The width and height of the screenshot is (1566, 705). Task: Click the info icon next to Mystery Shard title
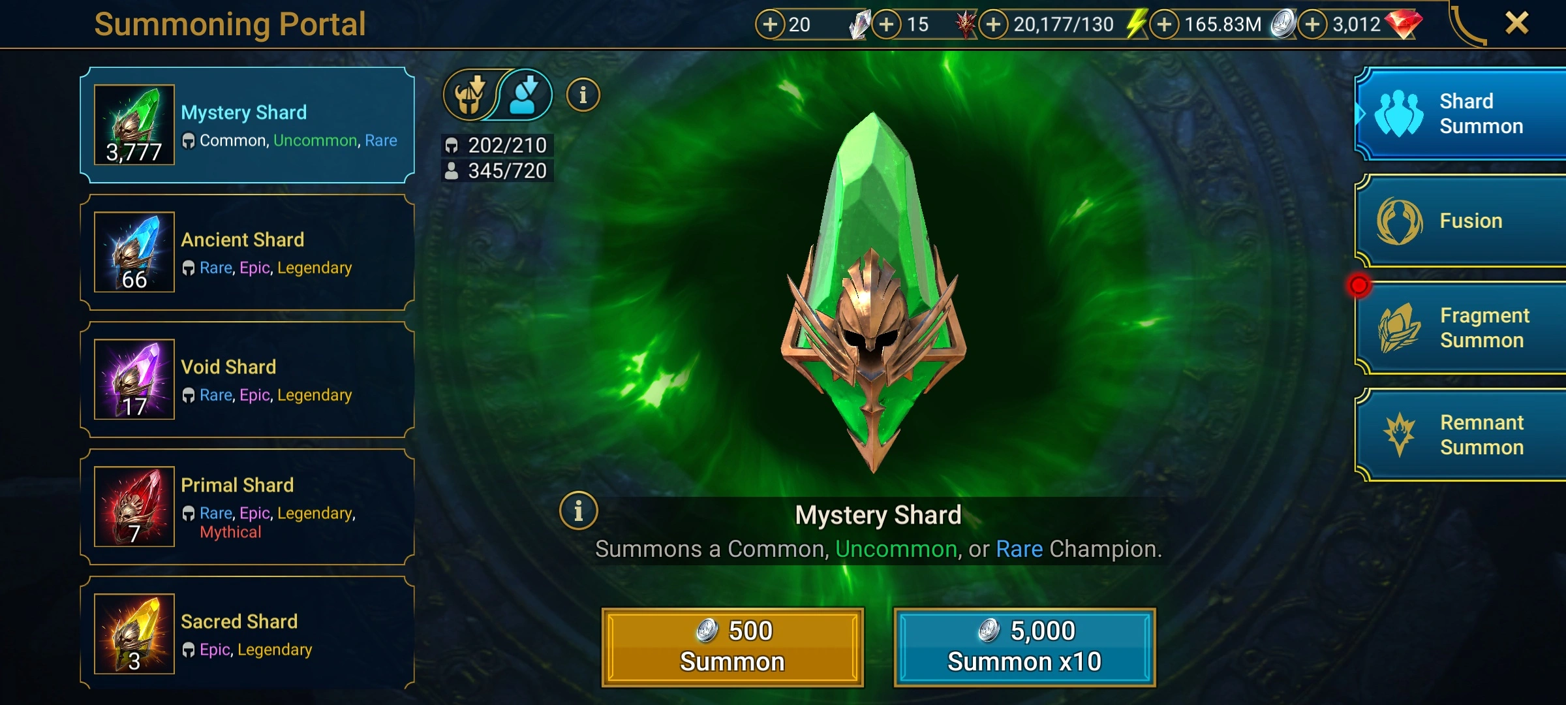pyautogui.click(x=578, y=510)
